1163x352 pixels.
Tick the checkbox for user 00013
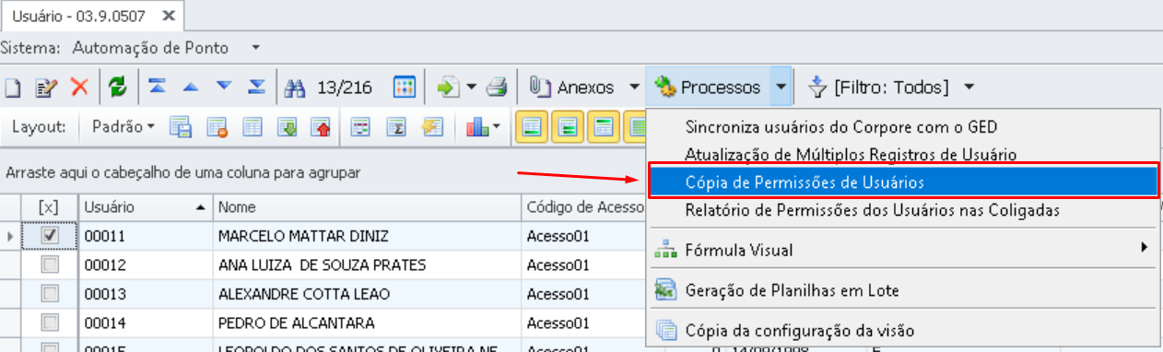[51, 294]
